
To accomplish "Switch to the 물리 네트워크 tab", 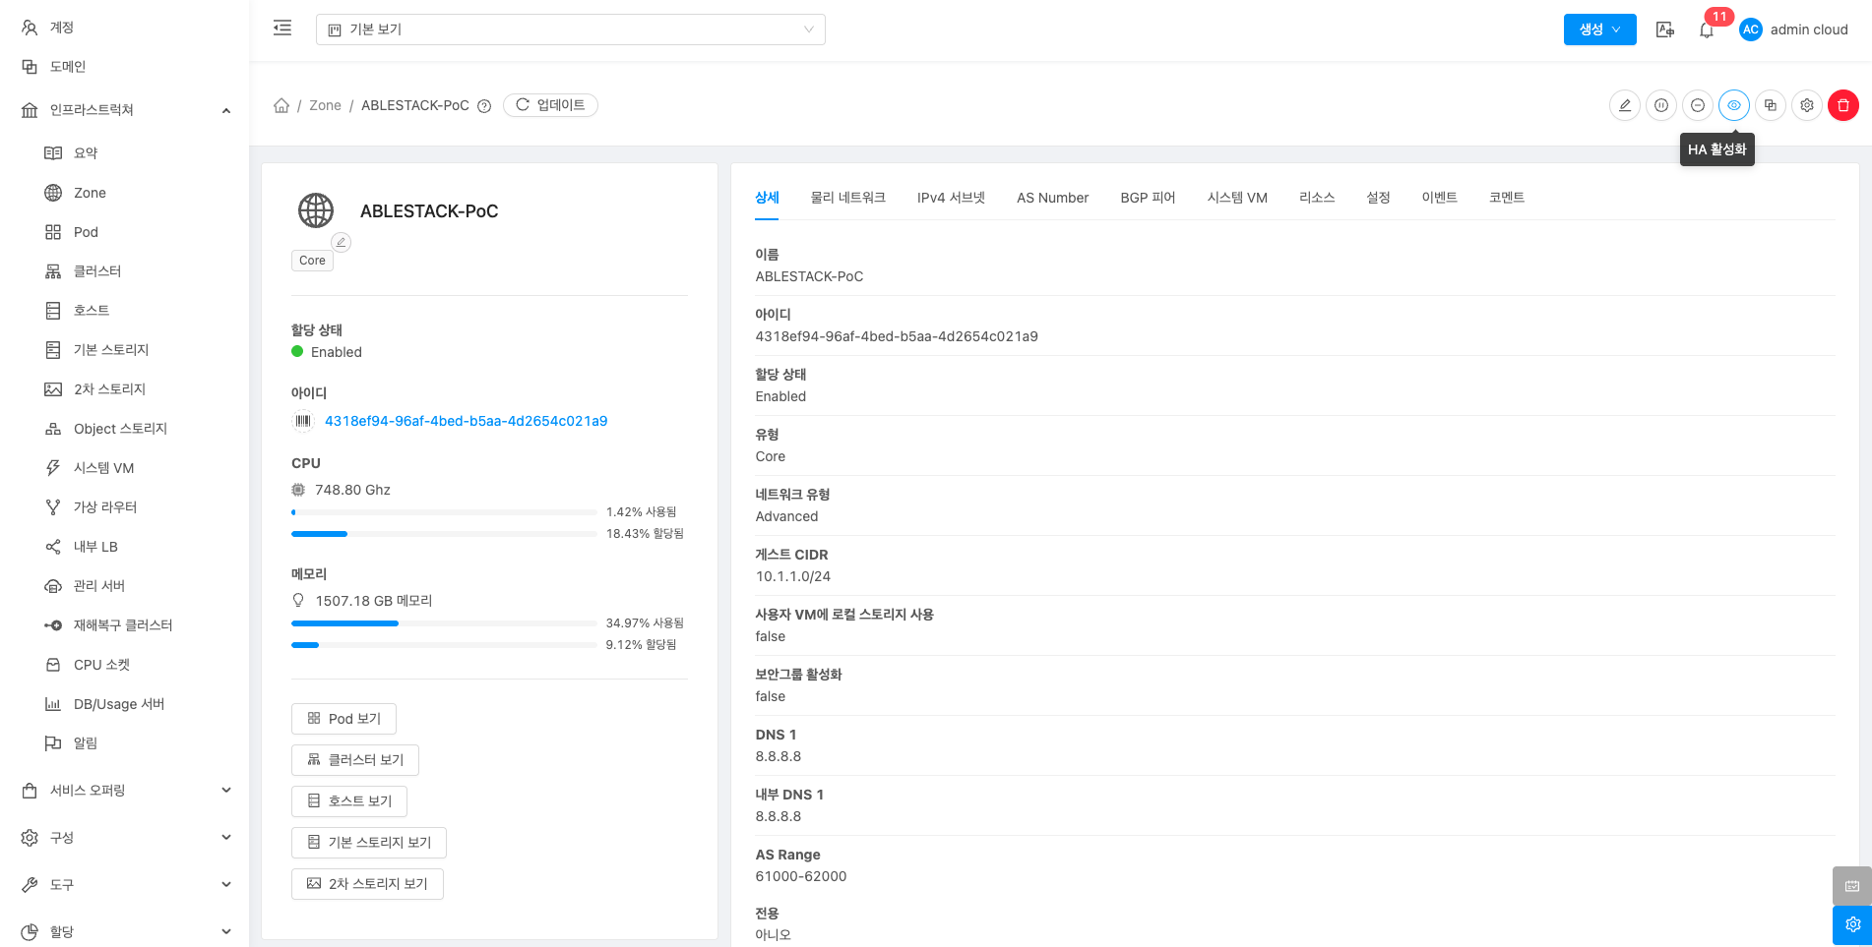I will (847, 198).
